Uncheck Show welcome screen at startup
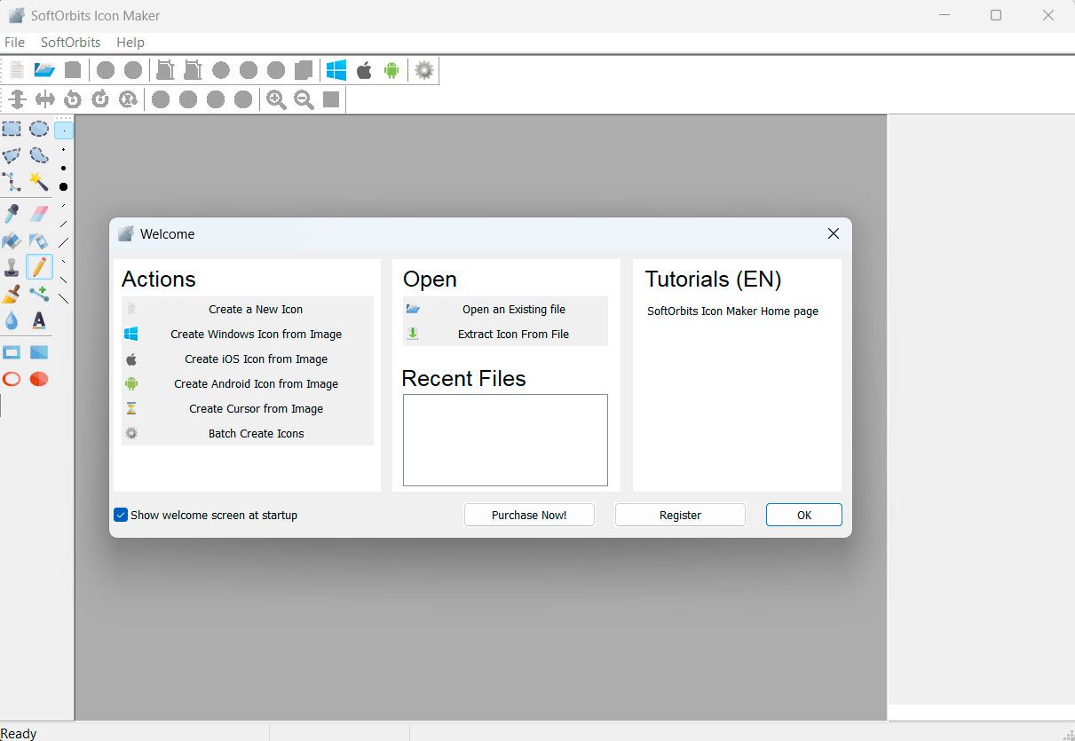The image size is (1075, 741). tap(120, 515)
